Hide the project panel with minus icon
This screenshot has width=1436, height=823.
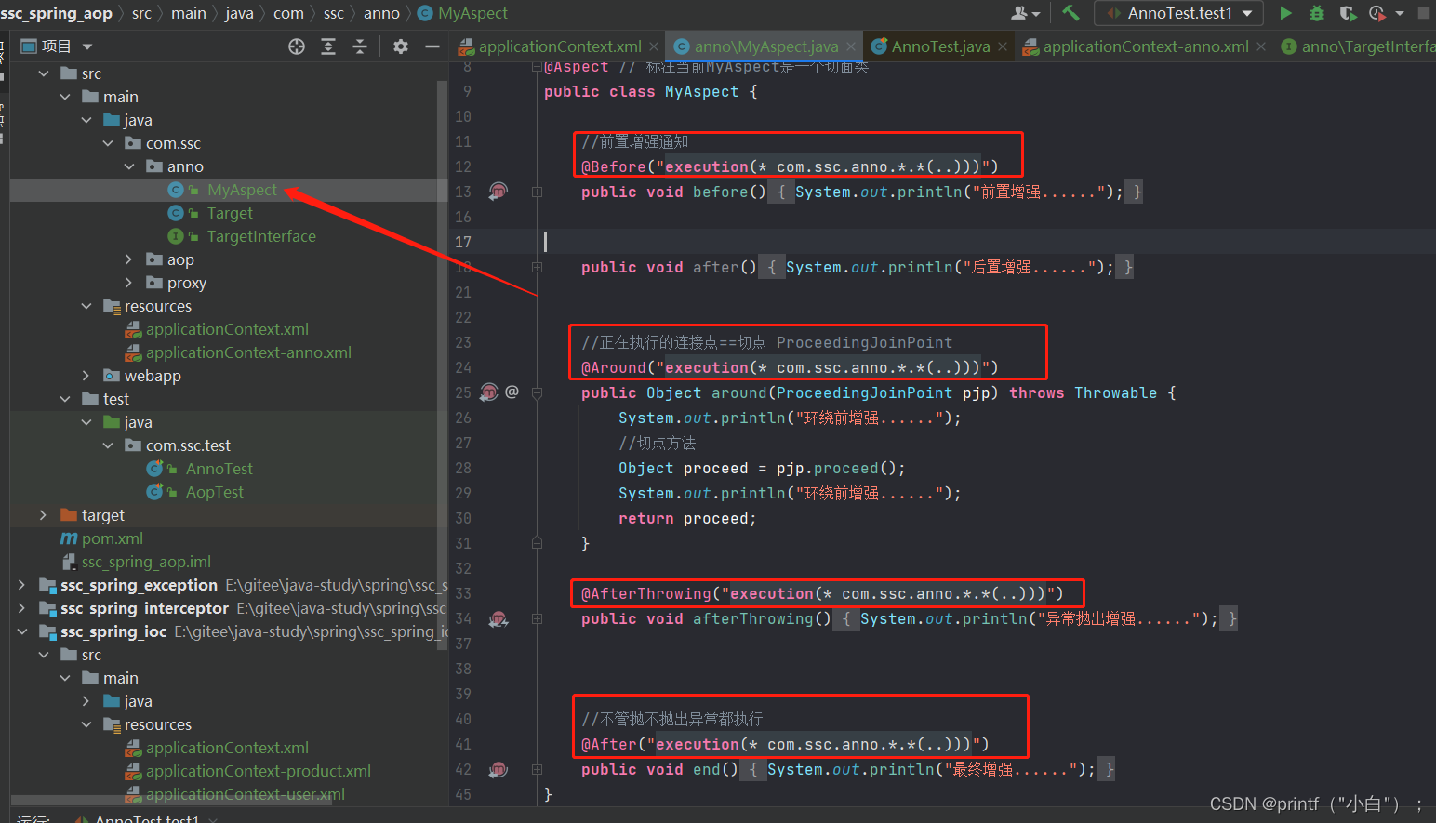click(x=432, y=46)
